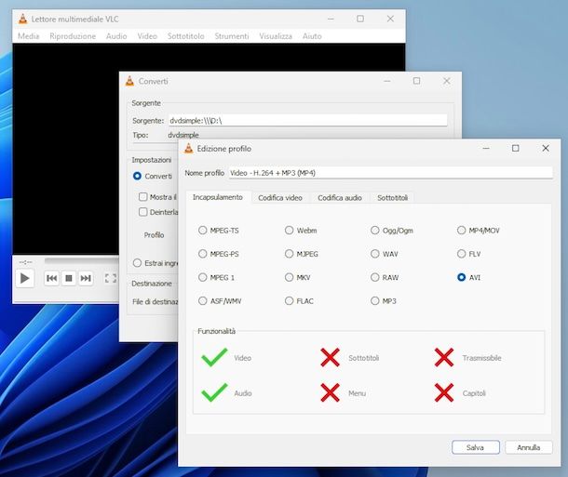Viewport: 568px width, 477px height.
Task: Cancel profile editing with Annulla
Action: point(529,447)
